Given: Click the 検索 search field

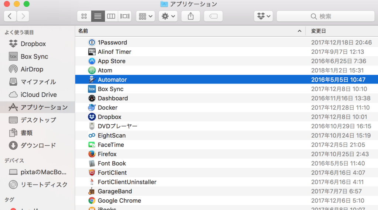Looking at the screenshot, I should tap(326, 16).
